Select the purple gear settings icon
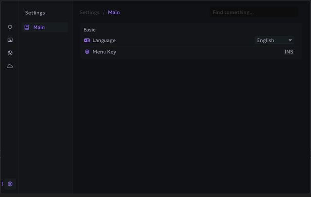This screenshot has width=311, height=197. [10, 184]
